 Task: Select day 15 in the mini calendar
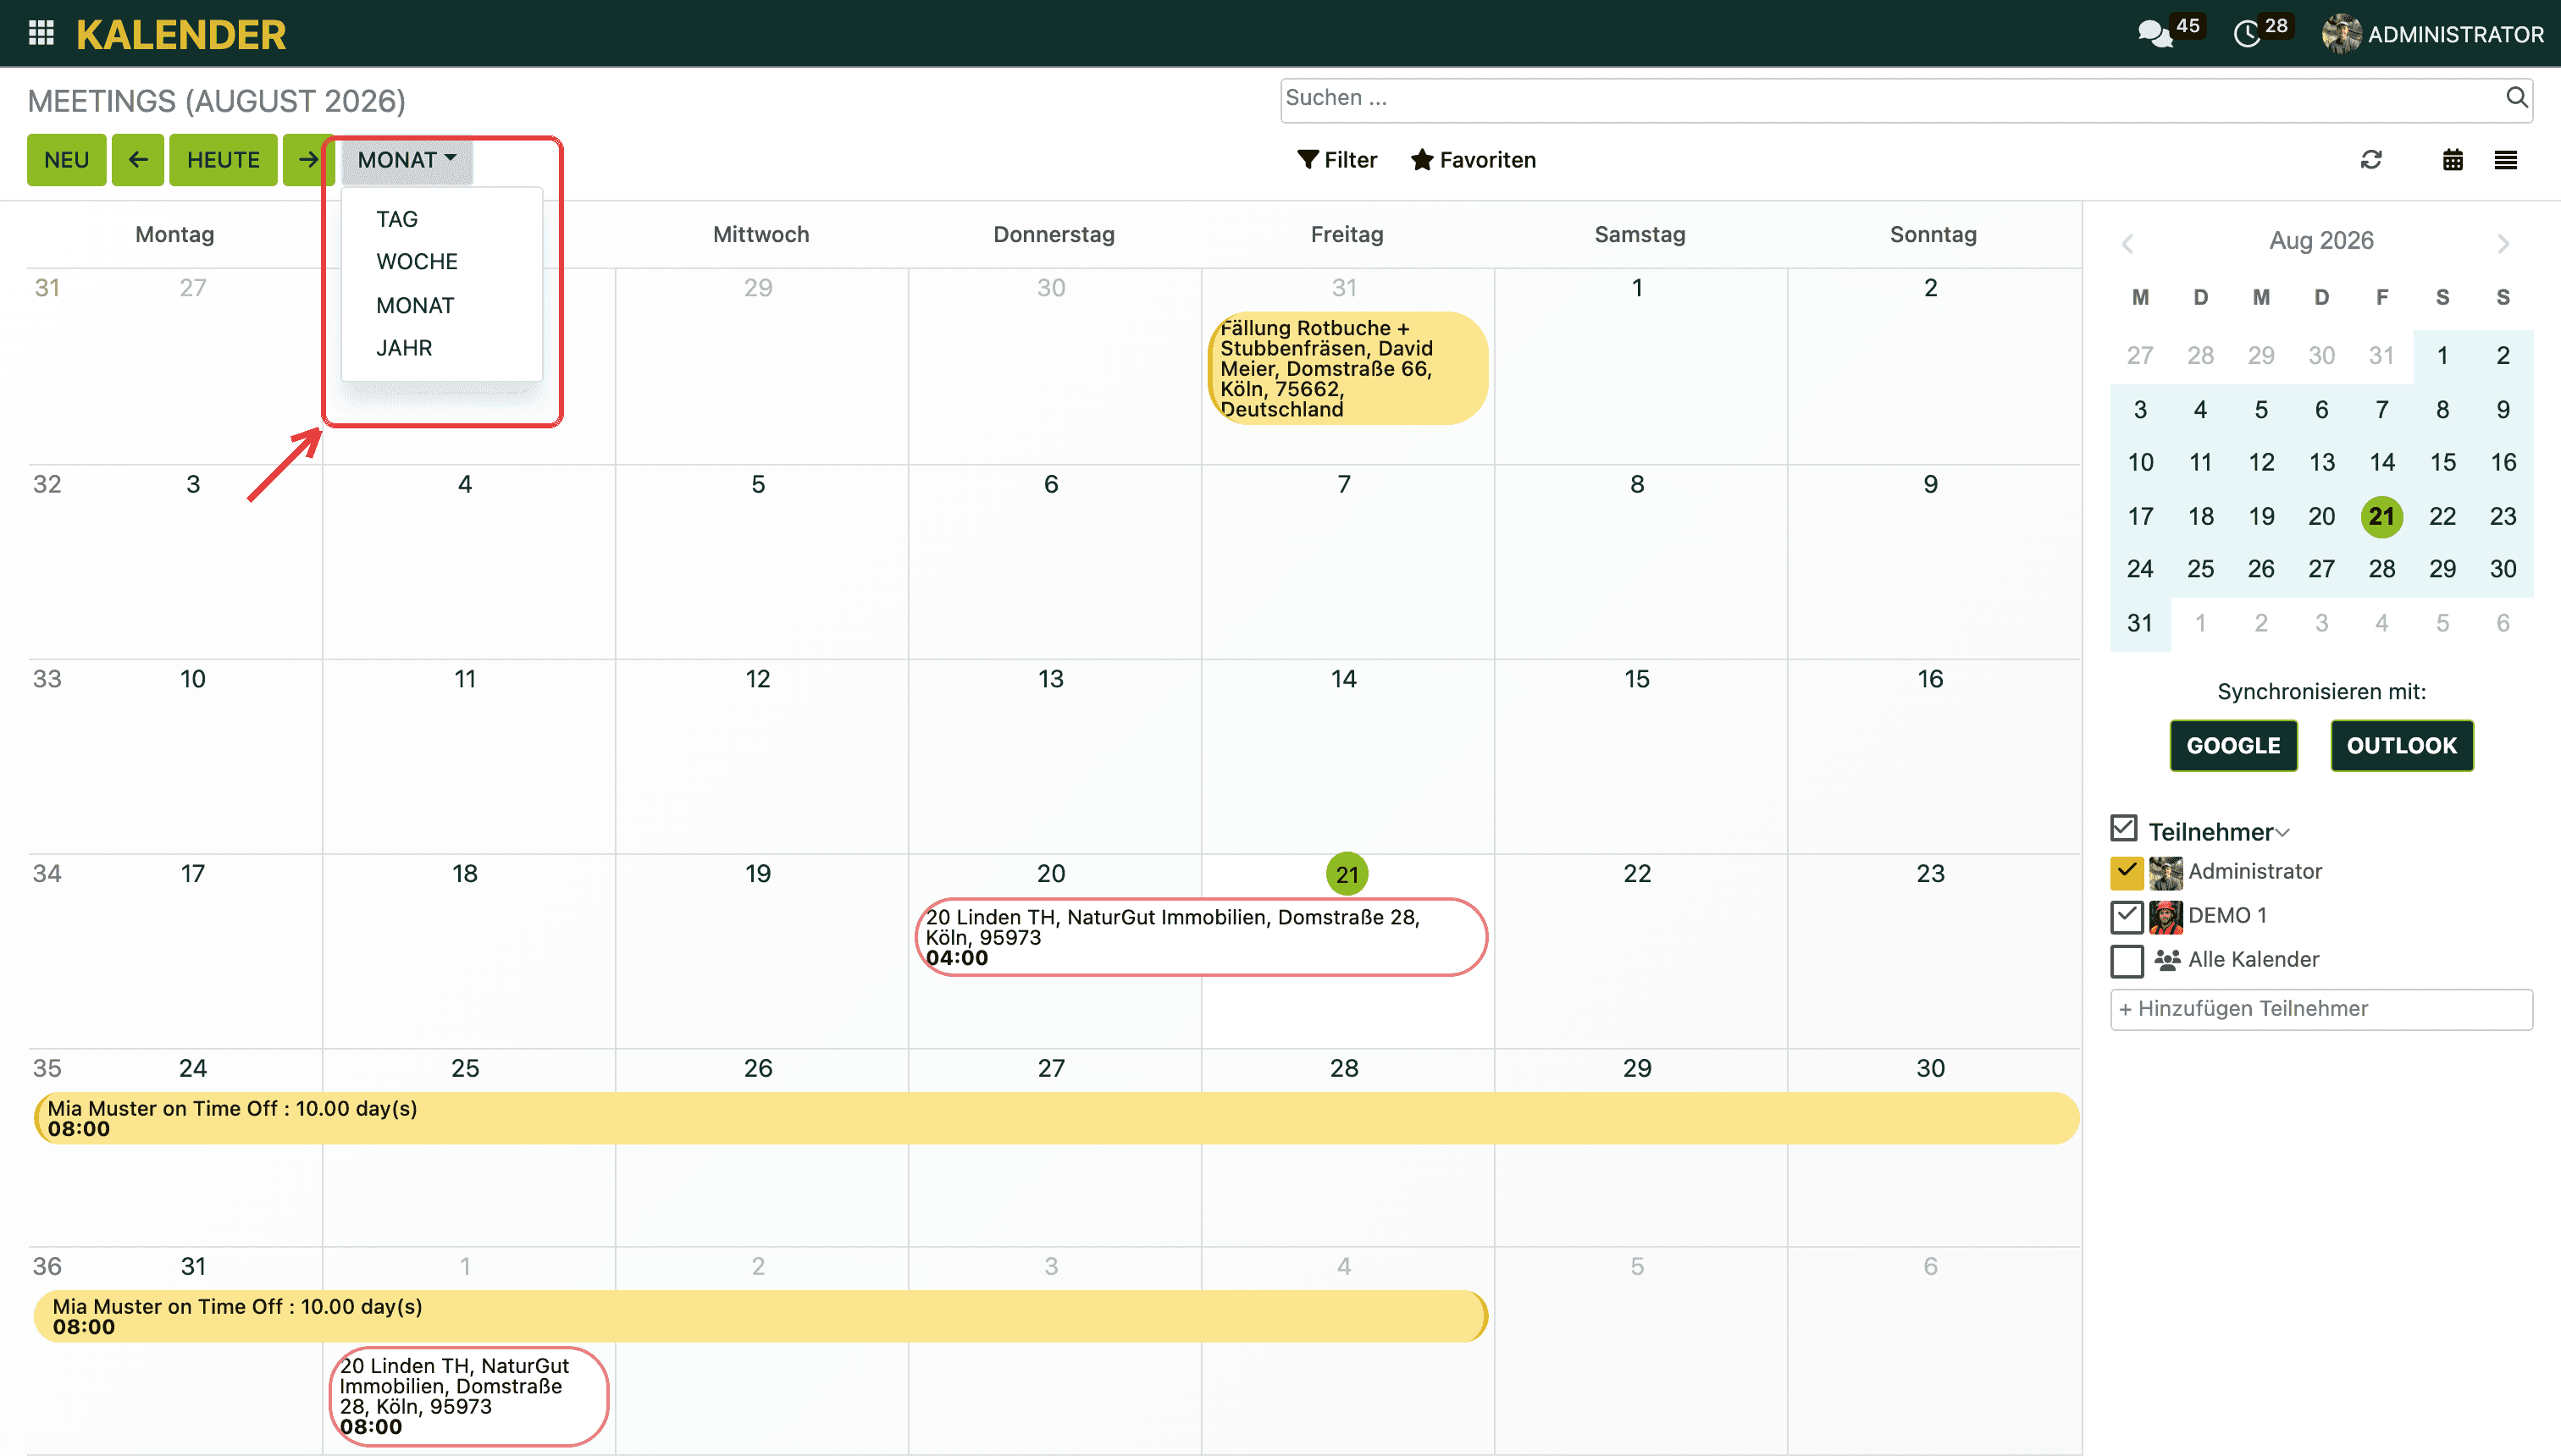tap(2442, 462)
